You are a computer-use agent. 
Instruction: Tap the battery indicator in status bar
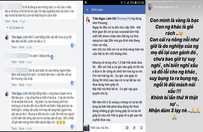point(136,2)
